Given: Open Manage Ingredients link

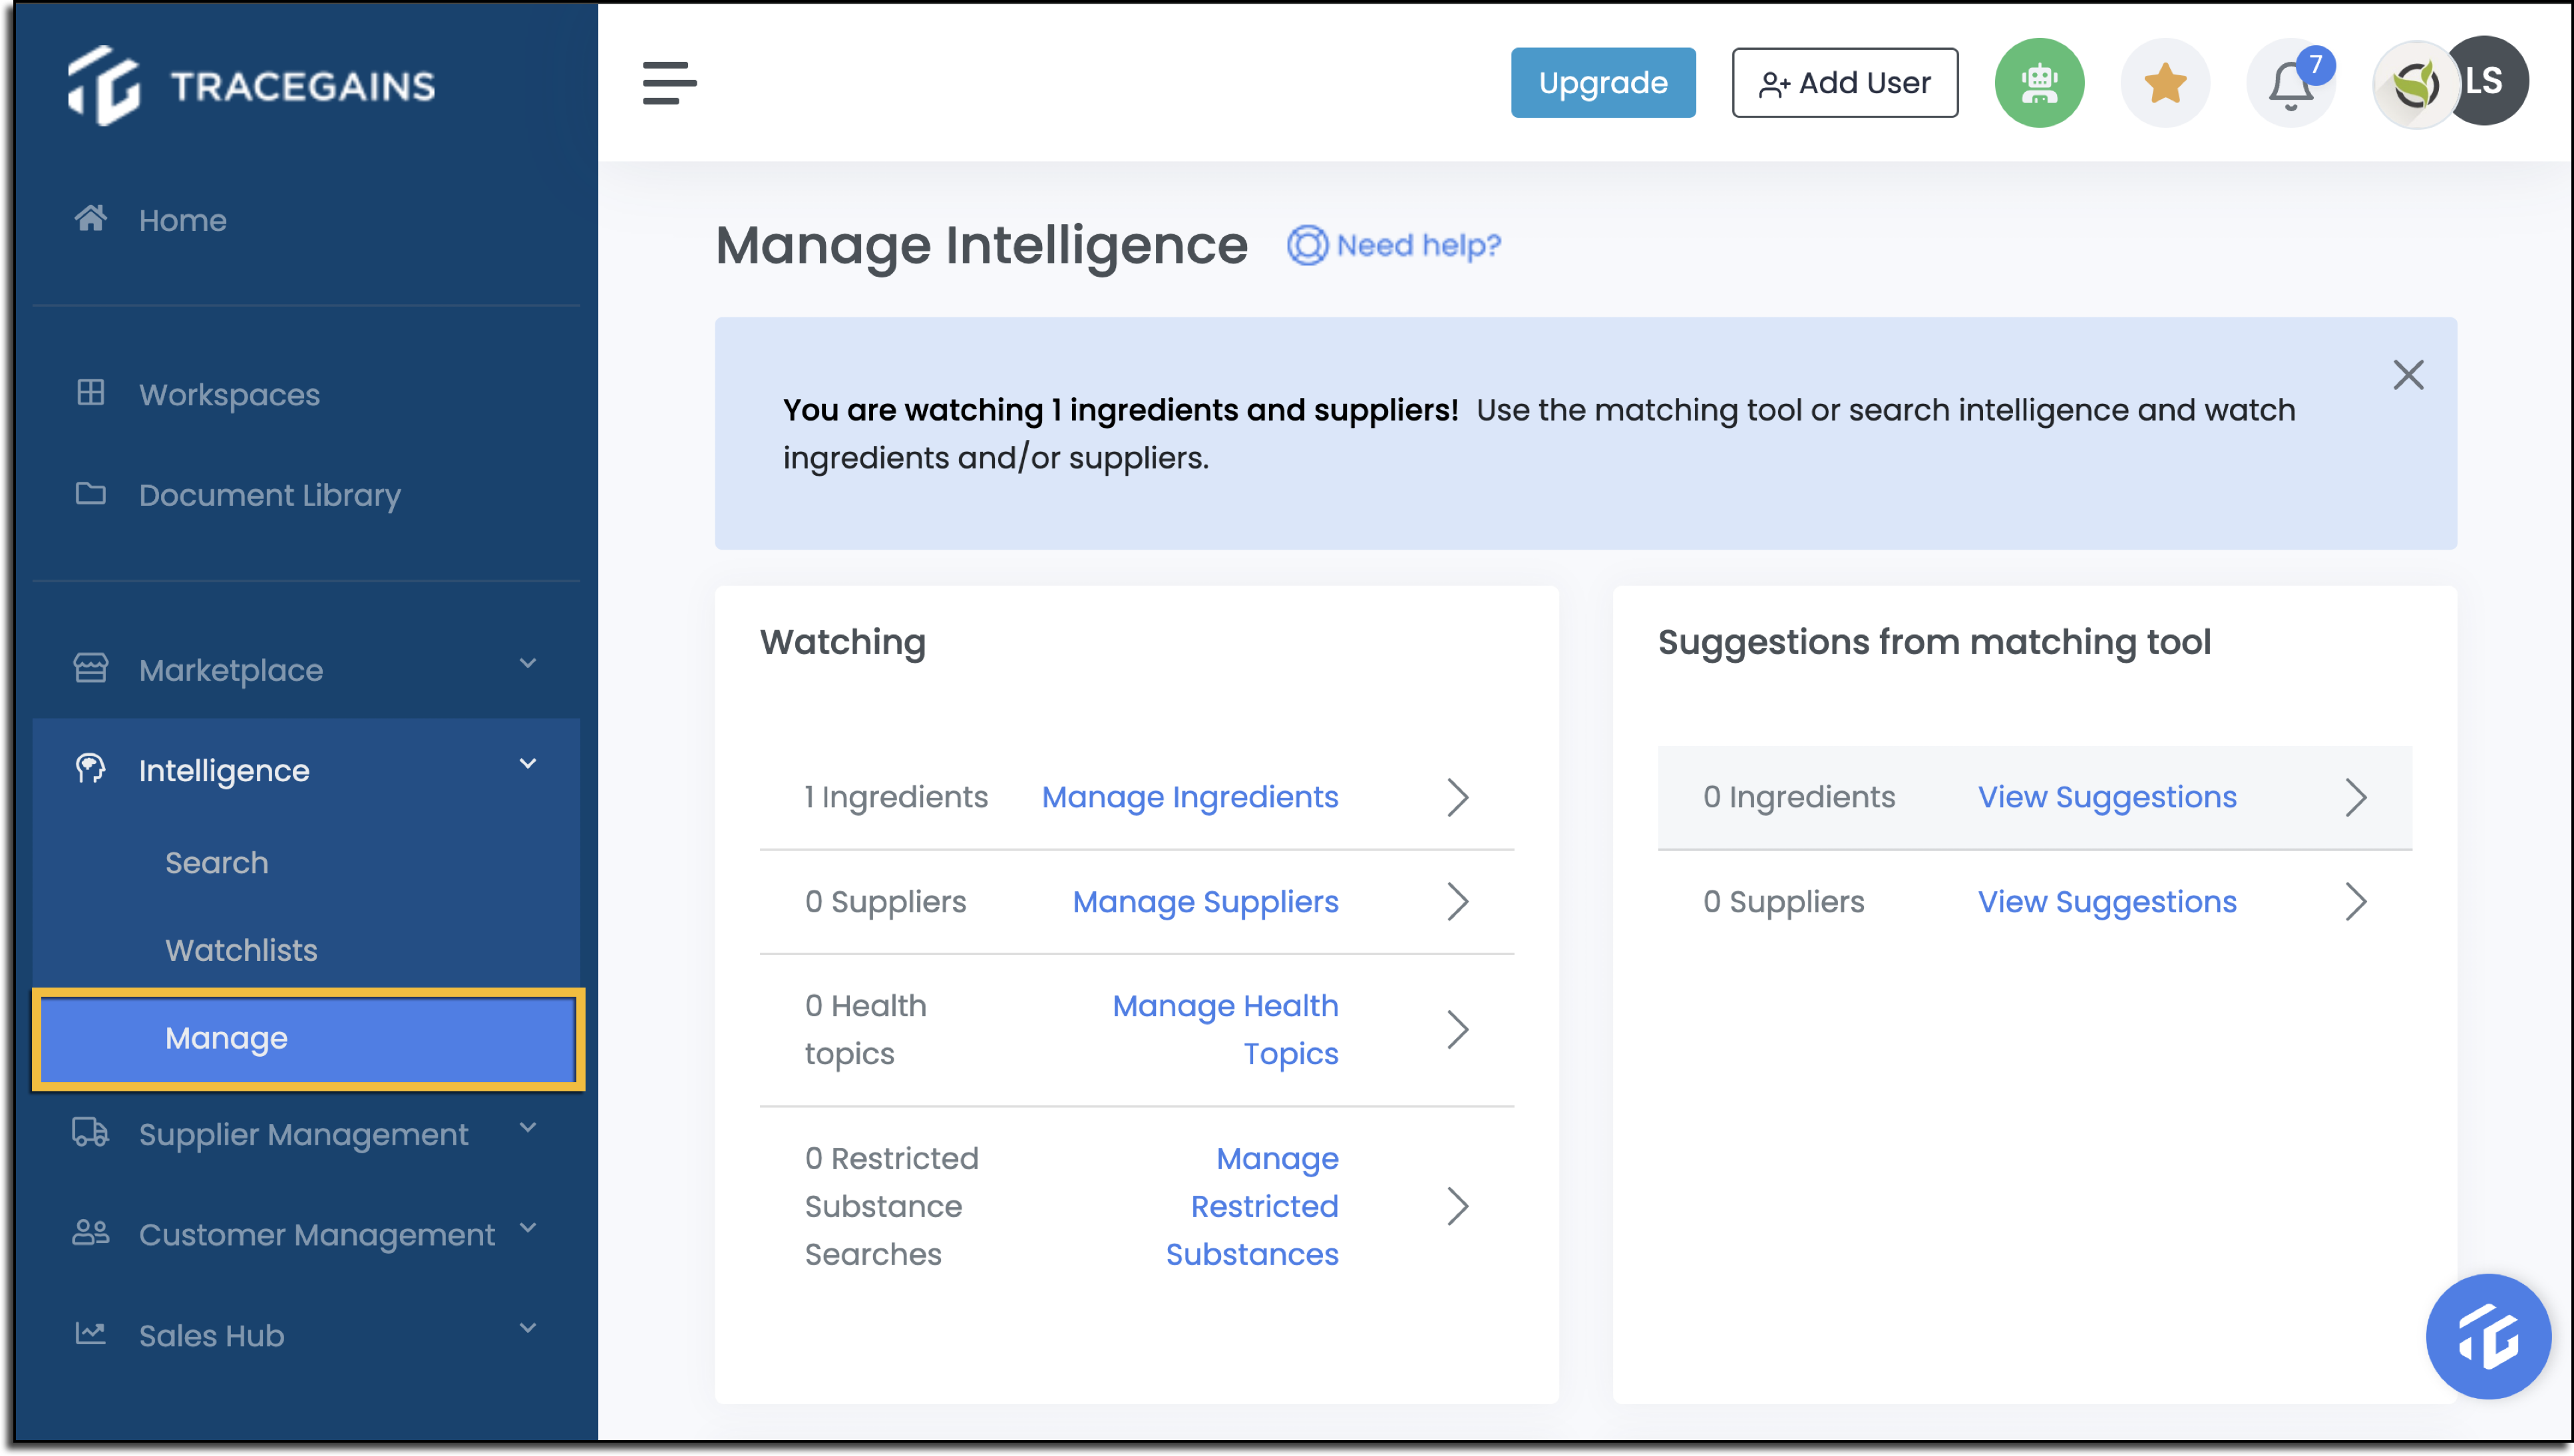Looking at the screenshot, I should point(1189,797).
